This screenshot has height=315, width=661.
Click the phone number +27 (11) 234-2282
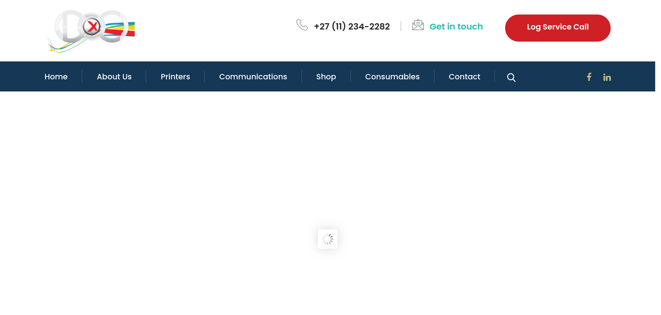point(352,27)
